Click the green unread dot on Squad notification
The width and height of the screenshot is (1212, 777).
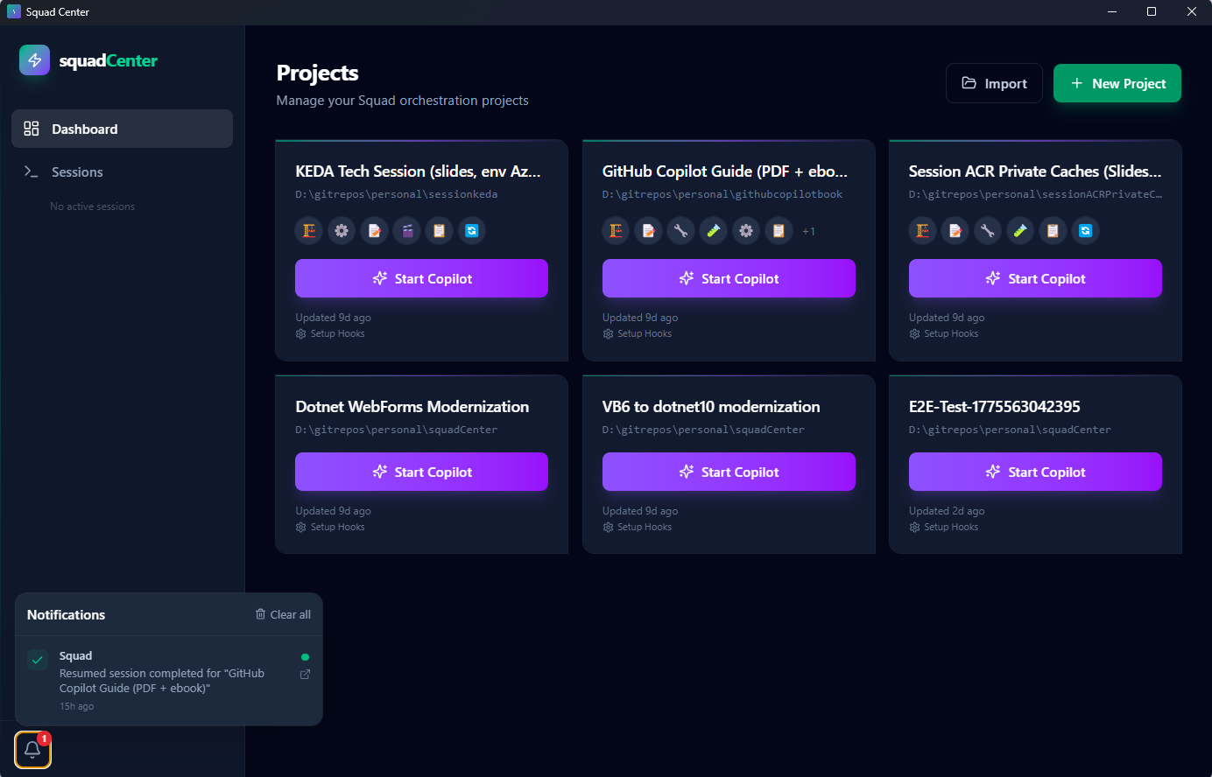click(x=305, y=657)
